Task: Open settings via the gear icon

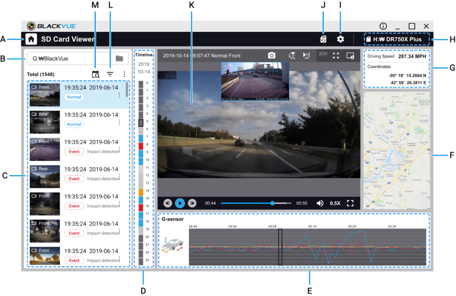Action: coord(340,39)
